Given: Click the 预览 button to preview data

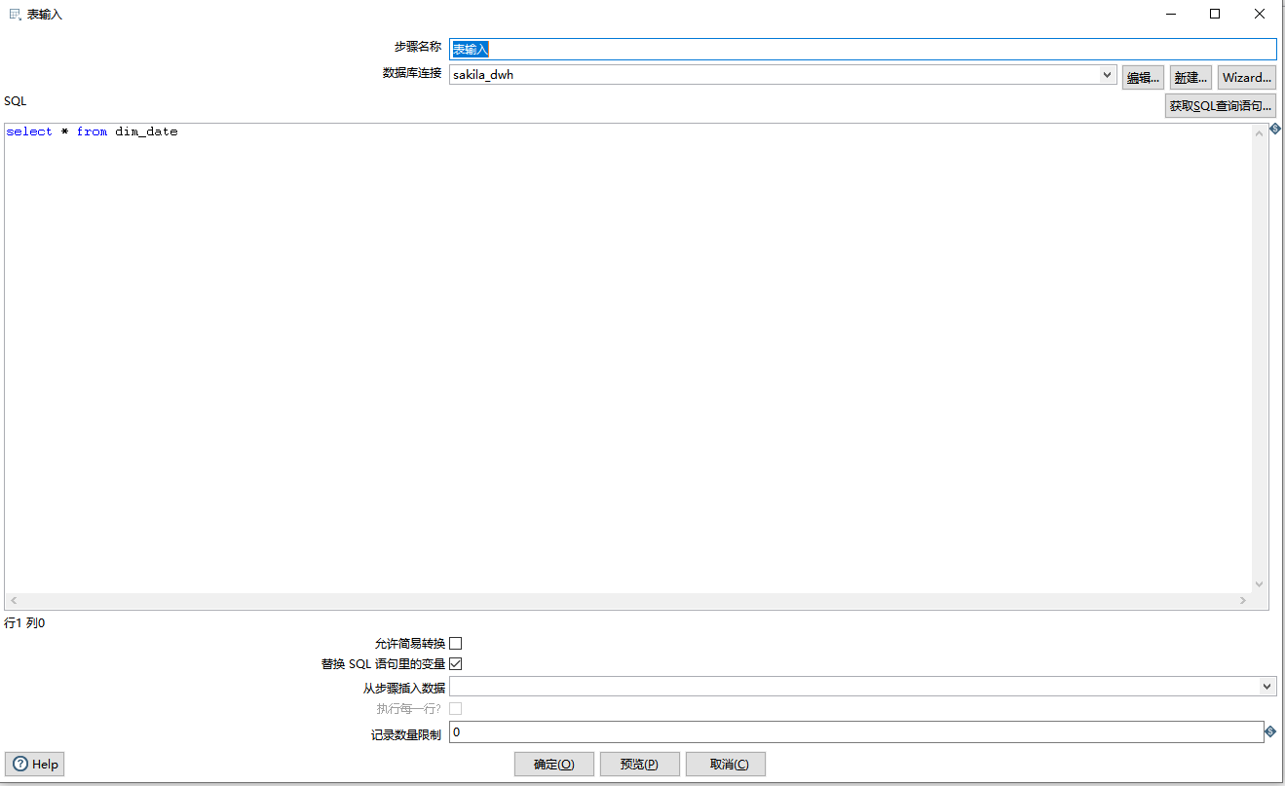Looking at the screenshot, I should 639,764.
